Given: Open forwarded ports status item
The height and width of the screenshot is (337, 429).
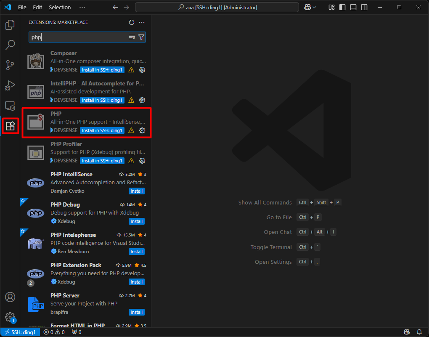Looking at the screenshot, I should click(x=77, y=332).
